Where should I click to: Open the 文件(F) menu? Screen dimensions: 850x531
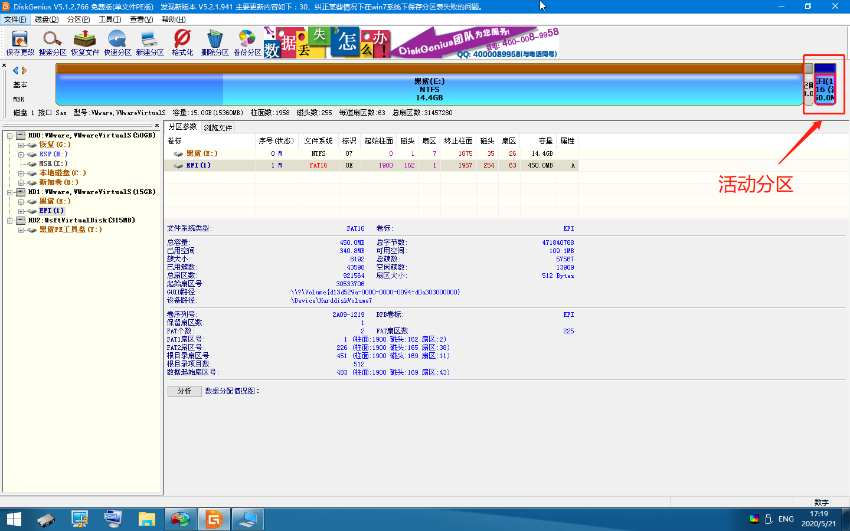pyautogui.click(x=15, y=19)
